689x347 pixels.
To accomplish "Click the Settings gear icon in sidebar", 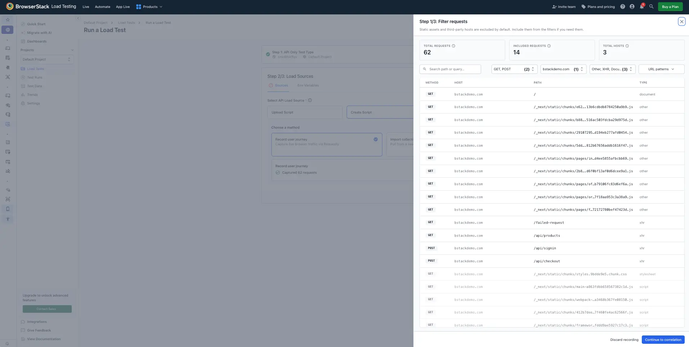I will coord(23,103).
